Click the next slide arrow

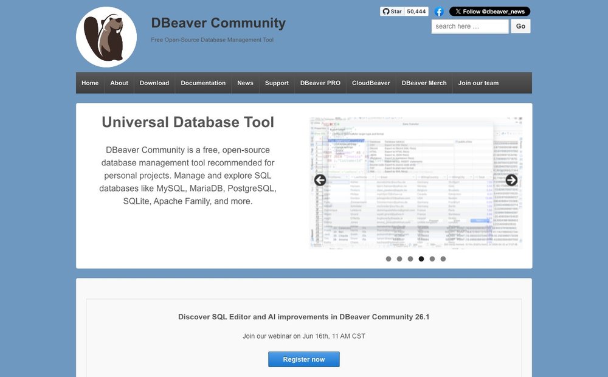[511, 180]
